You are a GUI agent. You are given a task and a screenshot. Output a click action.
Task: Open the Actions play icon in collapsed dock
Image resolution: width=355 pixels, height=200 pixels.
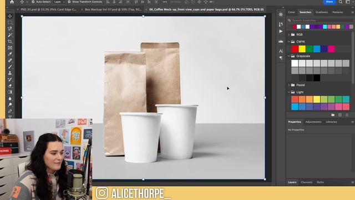(281, 31)
